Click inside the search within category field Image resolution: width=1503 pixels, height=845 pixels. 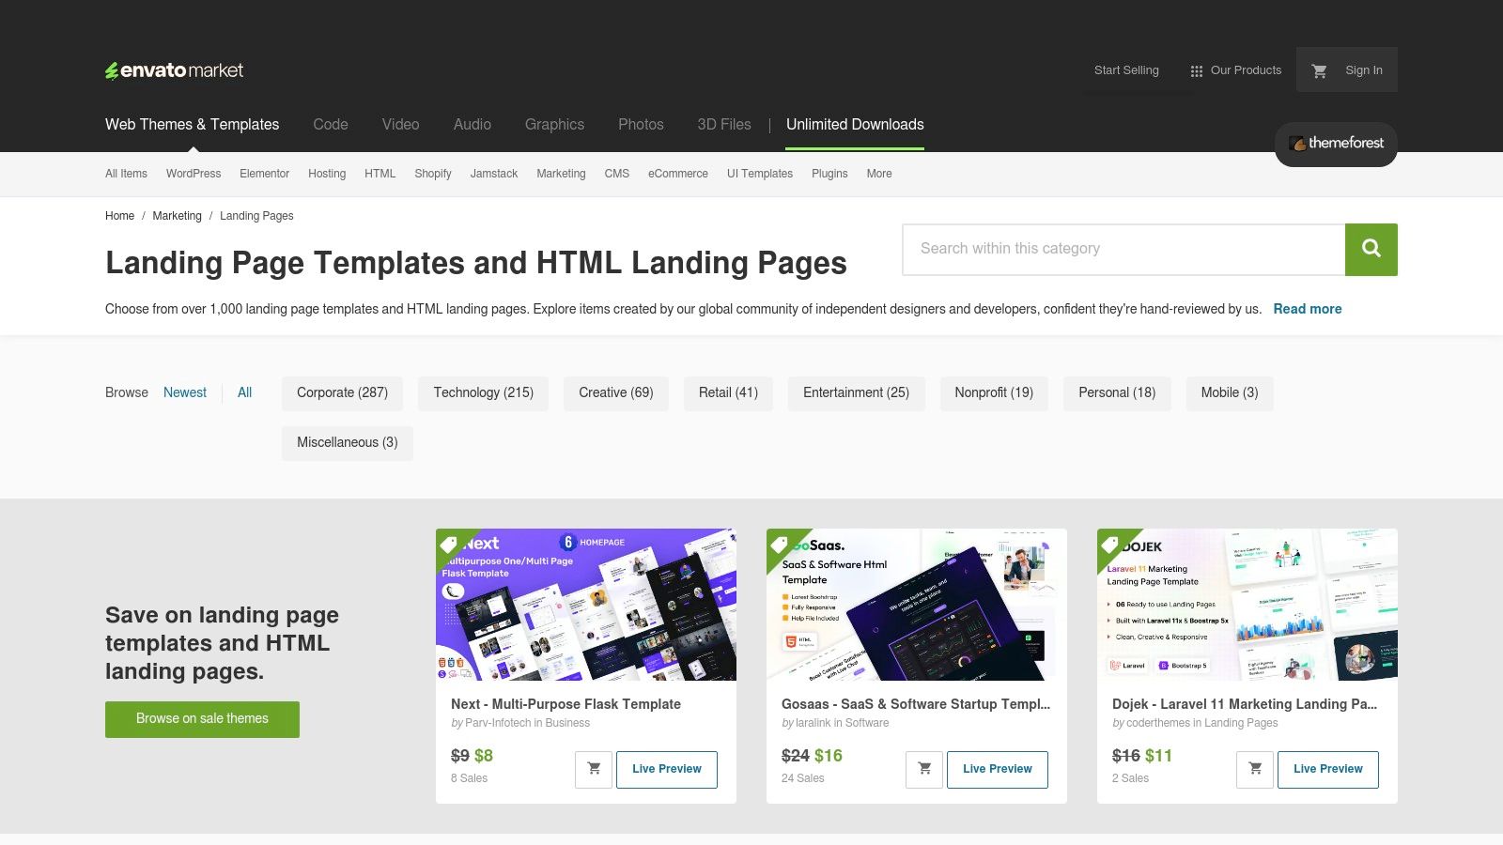pos(1080,249)
